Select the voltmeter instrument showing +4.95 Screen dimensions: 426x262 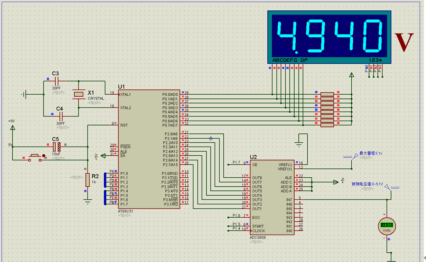tap(387, 226)
